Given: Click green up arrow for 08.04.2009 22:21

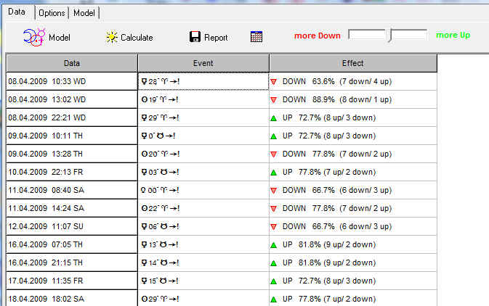Looking at the screenshot, I should pyautogui.click(x=274, y=117).
